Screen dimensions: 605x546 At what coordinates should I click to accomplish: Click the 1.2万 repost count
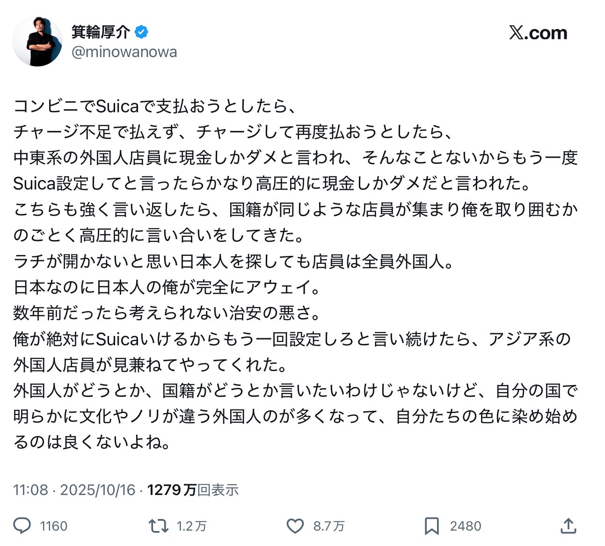(191, 526)
